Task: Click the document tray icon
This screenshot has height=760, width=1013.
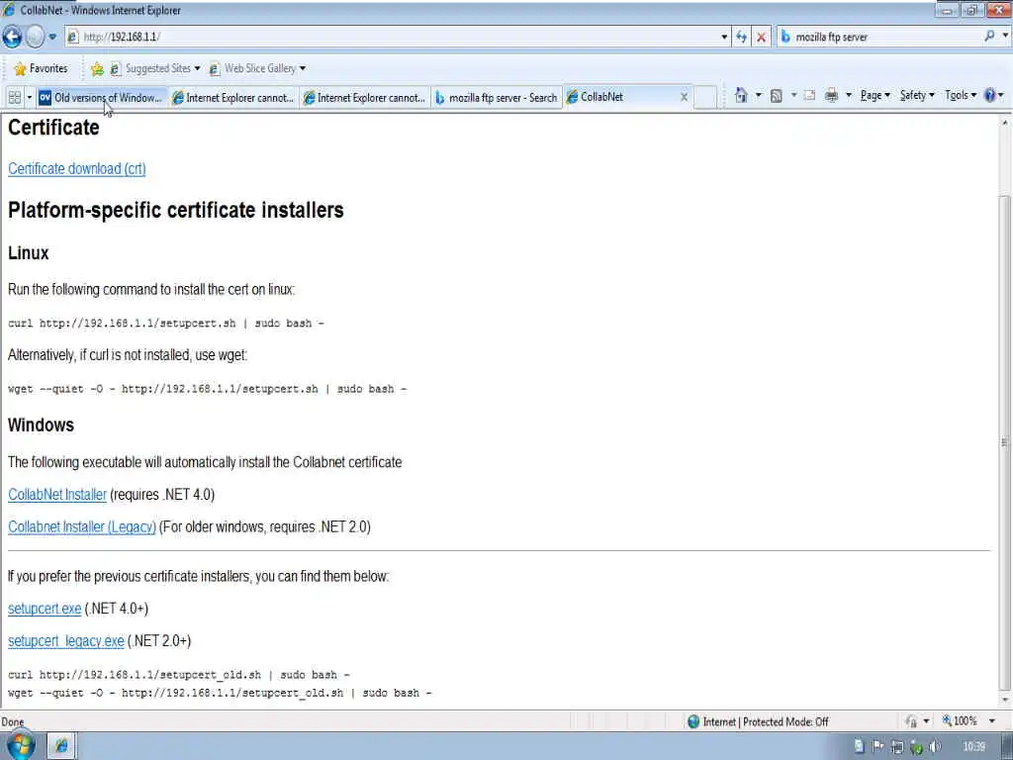Action: coord(860,746)
